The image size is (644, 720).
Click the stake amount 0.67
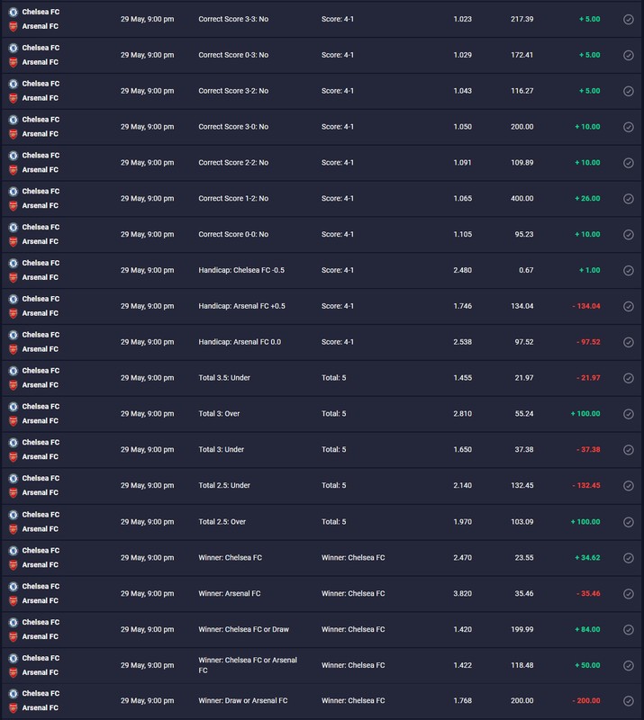[x=526, y=270]
